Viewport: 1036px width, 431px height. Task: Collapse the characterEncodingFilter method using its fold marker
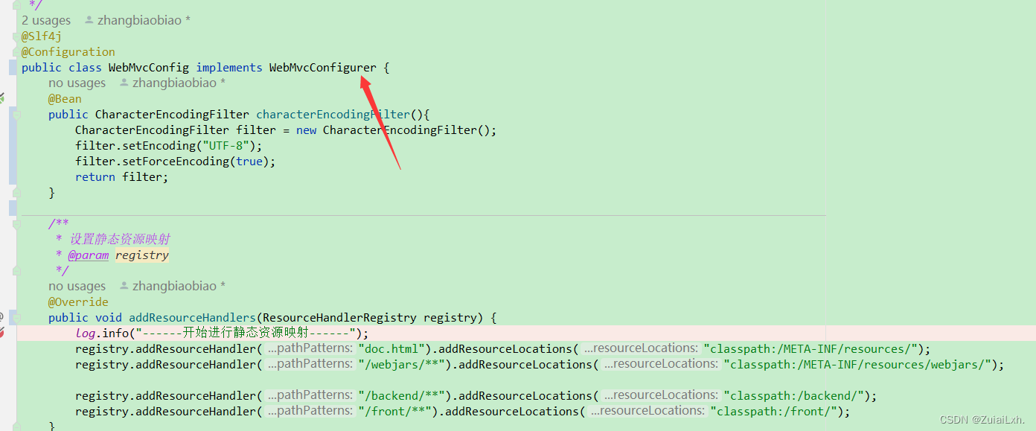tap(16, 113)
